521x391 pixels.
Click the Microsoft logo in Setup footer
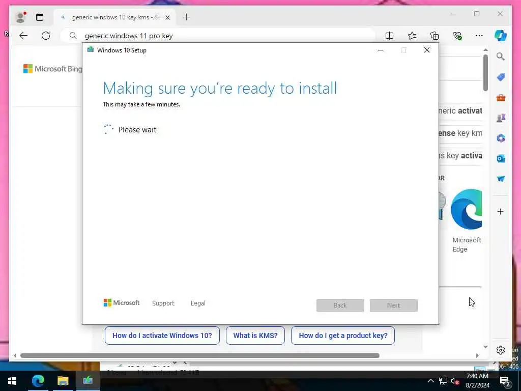(122, 303)
